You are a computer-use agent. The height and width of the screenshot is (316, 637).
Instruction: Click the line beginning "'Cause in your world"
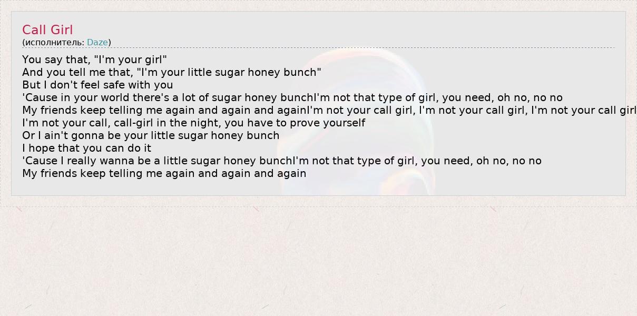point(292,97)
